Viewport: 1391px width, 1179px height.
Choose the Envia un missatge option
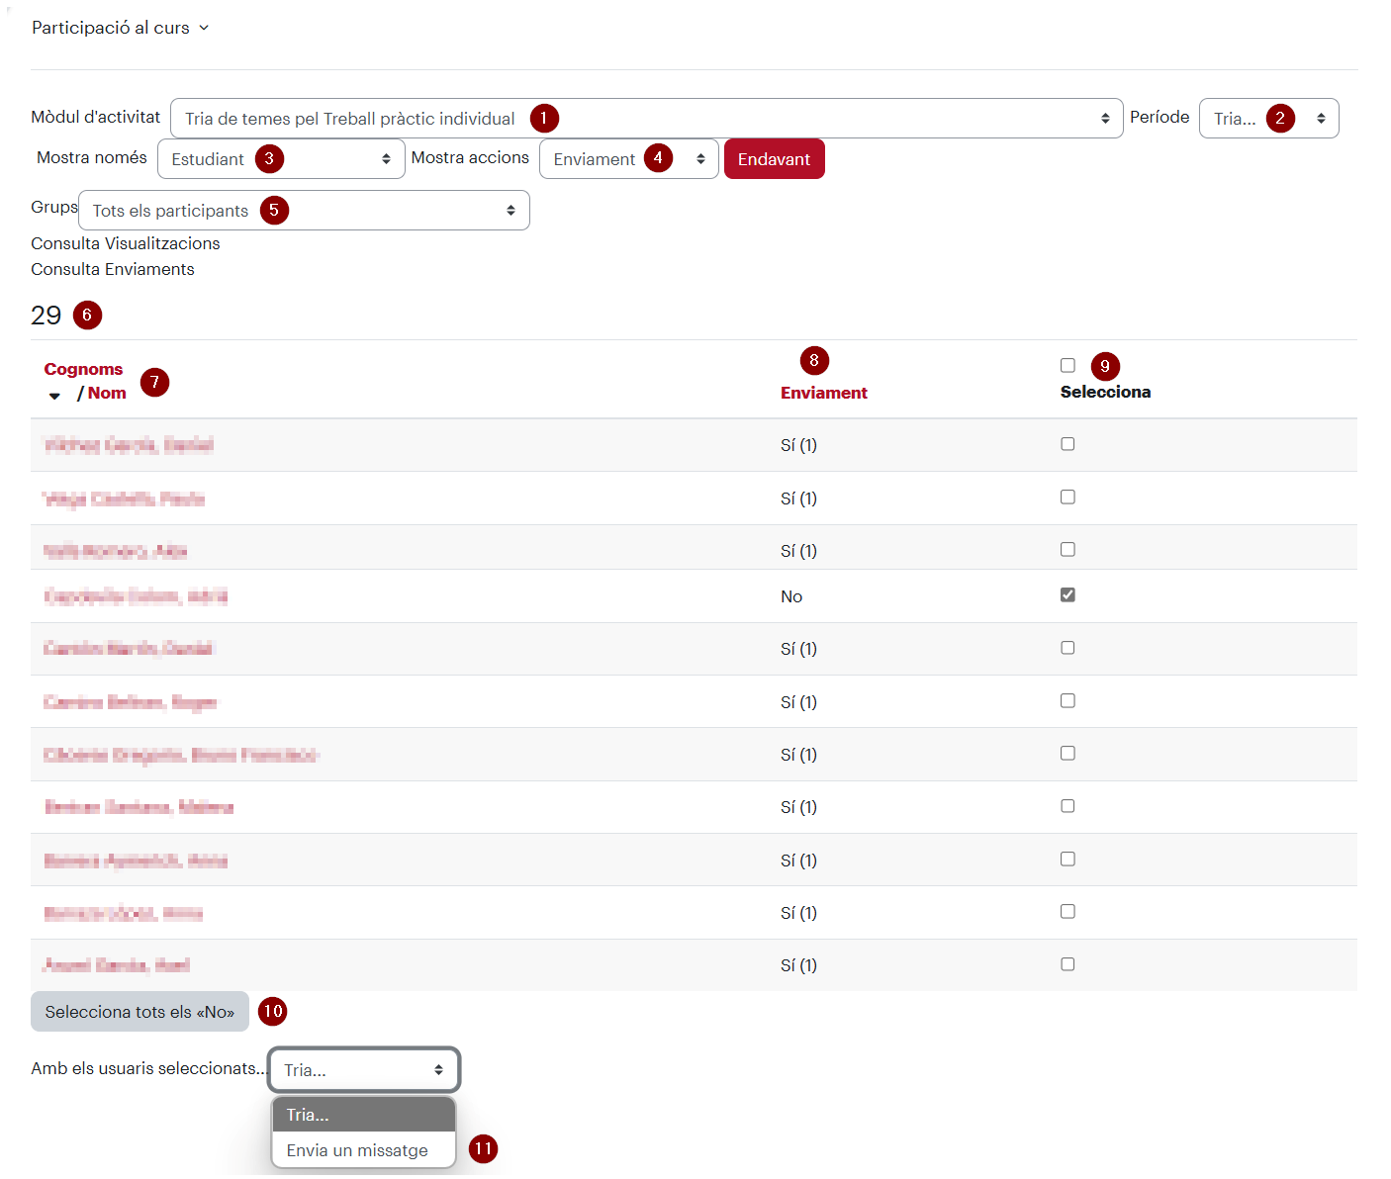click(x=363, y=1150)
